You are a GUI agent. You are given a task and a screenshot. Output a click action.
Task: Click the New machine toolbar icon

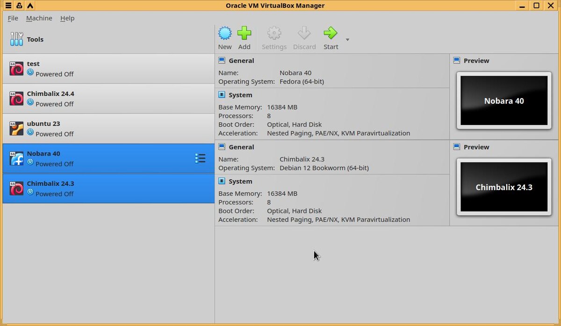click(225, 33)
